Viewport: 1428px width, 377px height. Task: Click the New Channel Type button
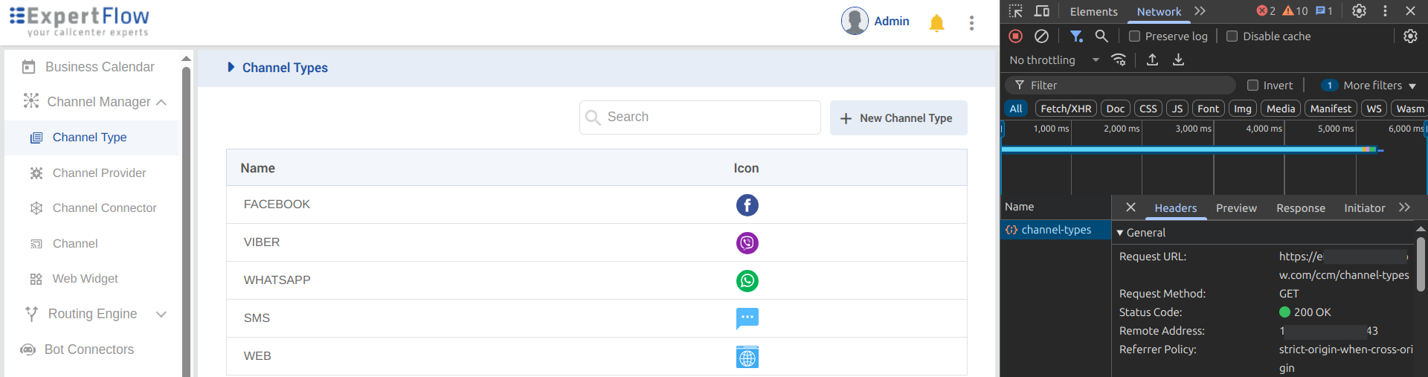(x=898, y=118)
